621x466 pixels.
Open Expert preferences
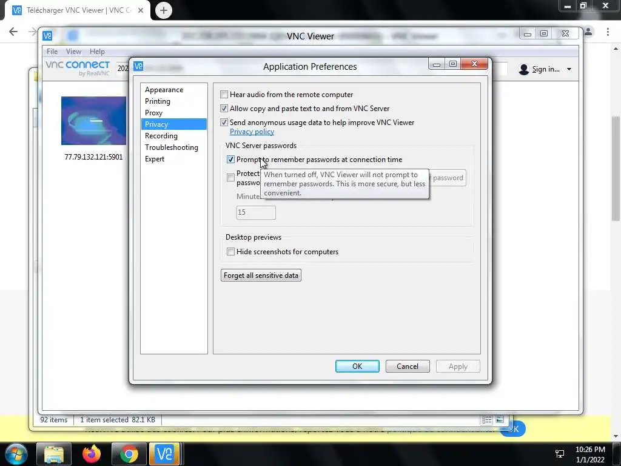[x=155, y=158]
